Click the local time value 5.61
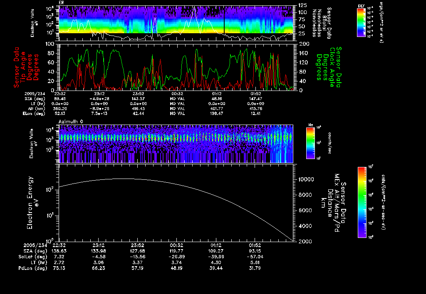Viewport: 426px width, 294px height. [x=255, y=262]
